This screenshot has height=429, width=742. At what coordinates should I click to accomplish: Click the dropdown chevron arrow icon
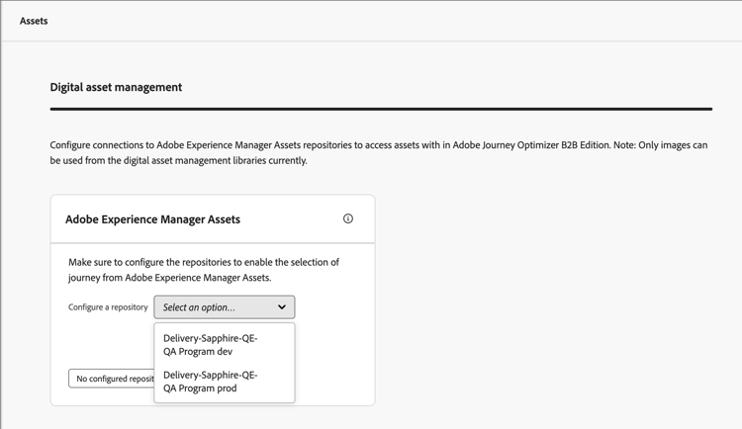pos(282,307)
